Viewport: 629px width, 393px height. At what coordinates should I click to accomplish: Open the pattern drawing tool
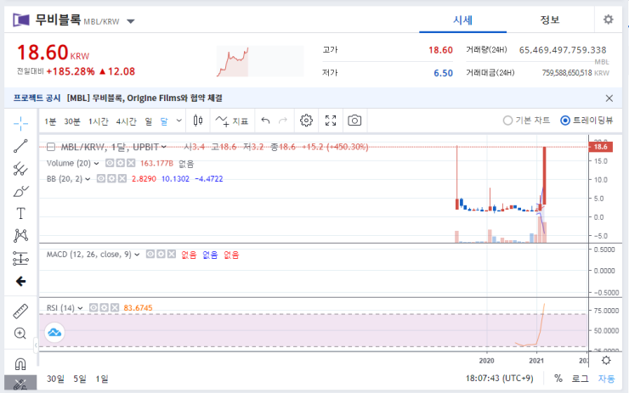click(x=20, y=236)
